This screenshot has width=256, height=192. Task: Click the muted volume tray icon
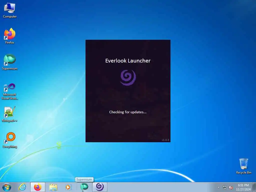(231, 187)
